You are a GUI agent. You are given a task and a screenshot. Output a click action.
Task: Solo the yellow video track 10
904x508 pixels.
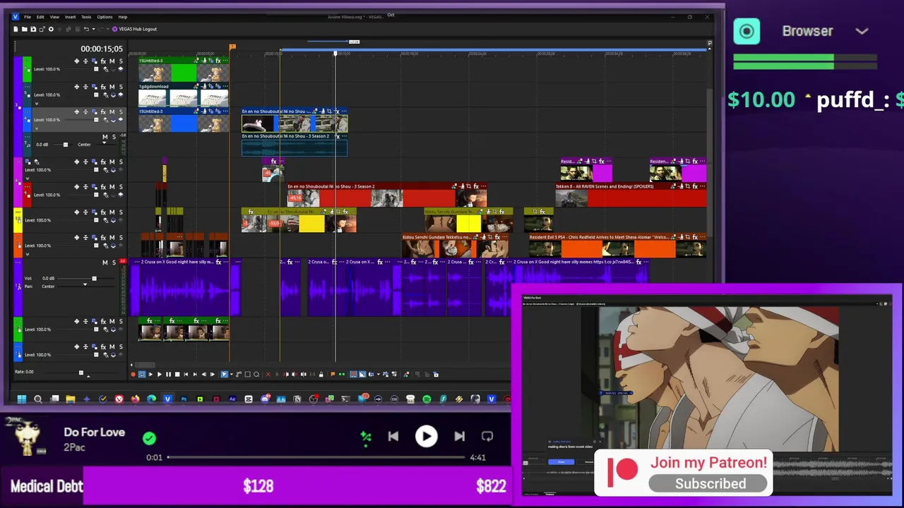pyautogui.click(x=120, y=212)
